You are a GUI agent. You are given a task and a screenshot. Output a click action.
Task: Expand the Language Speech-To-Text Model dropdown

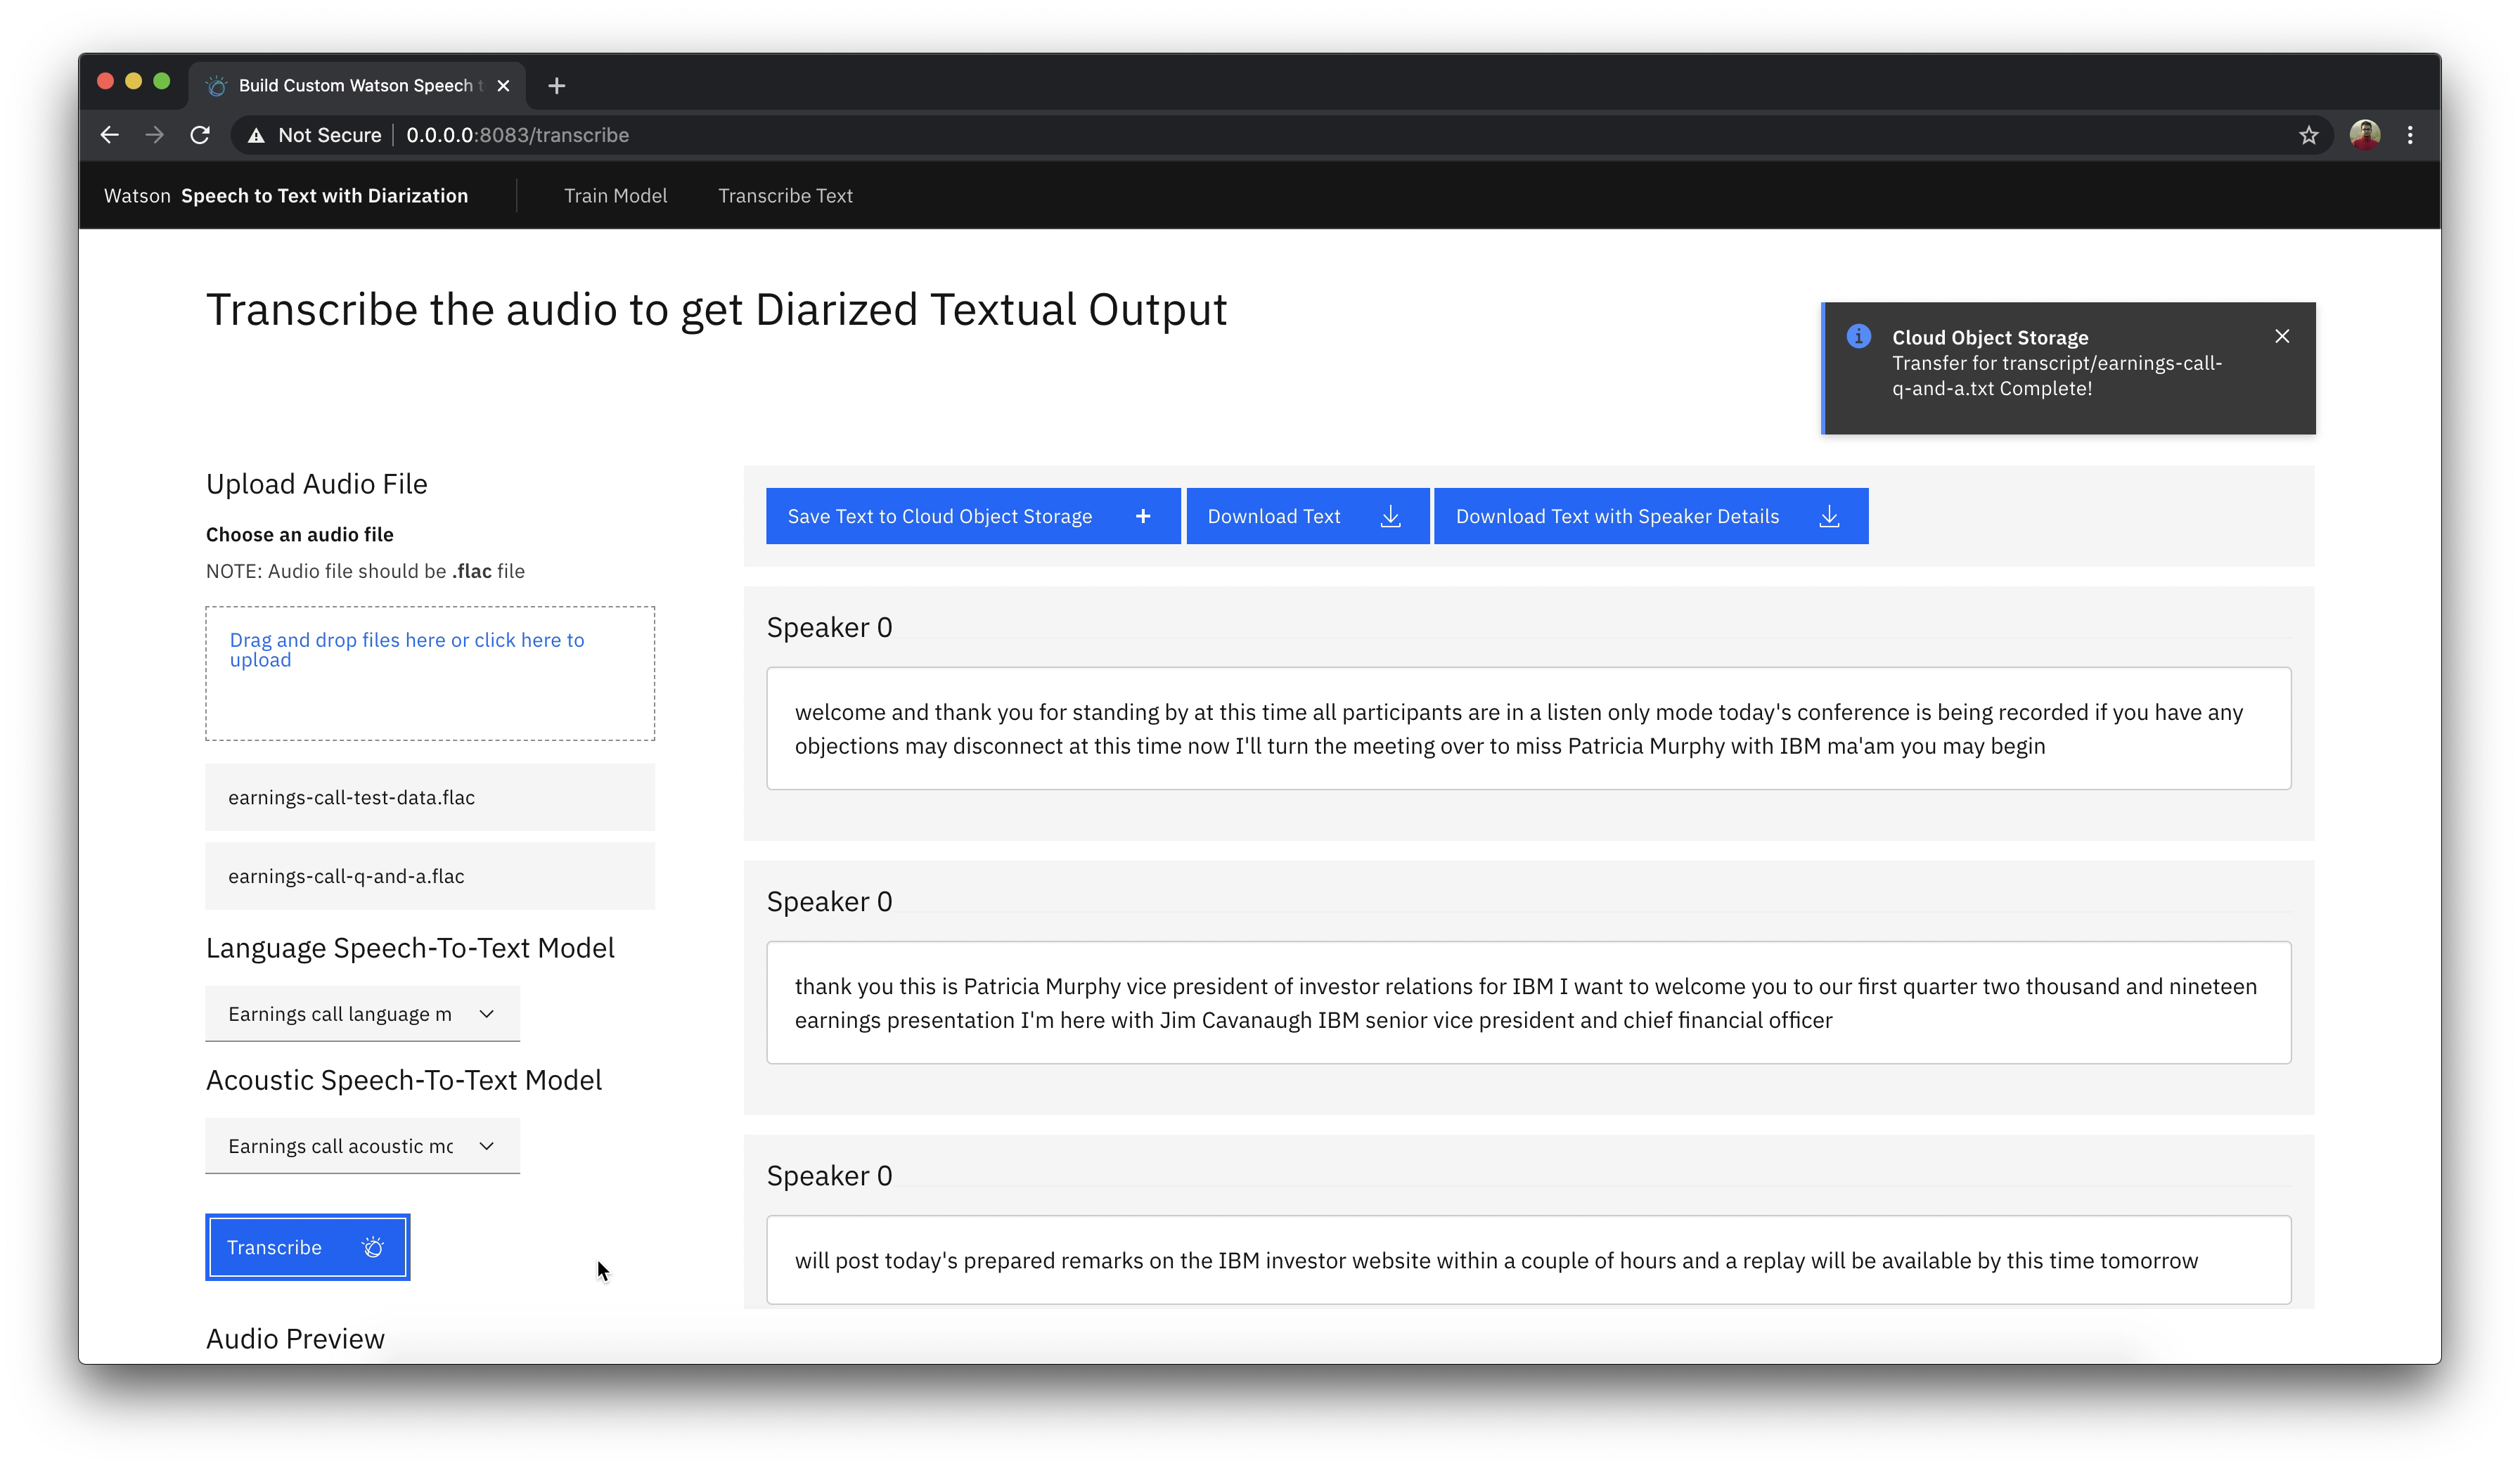(x=362, y=1014)
